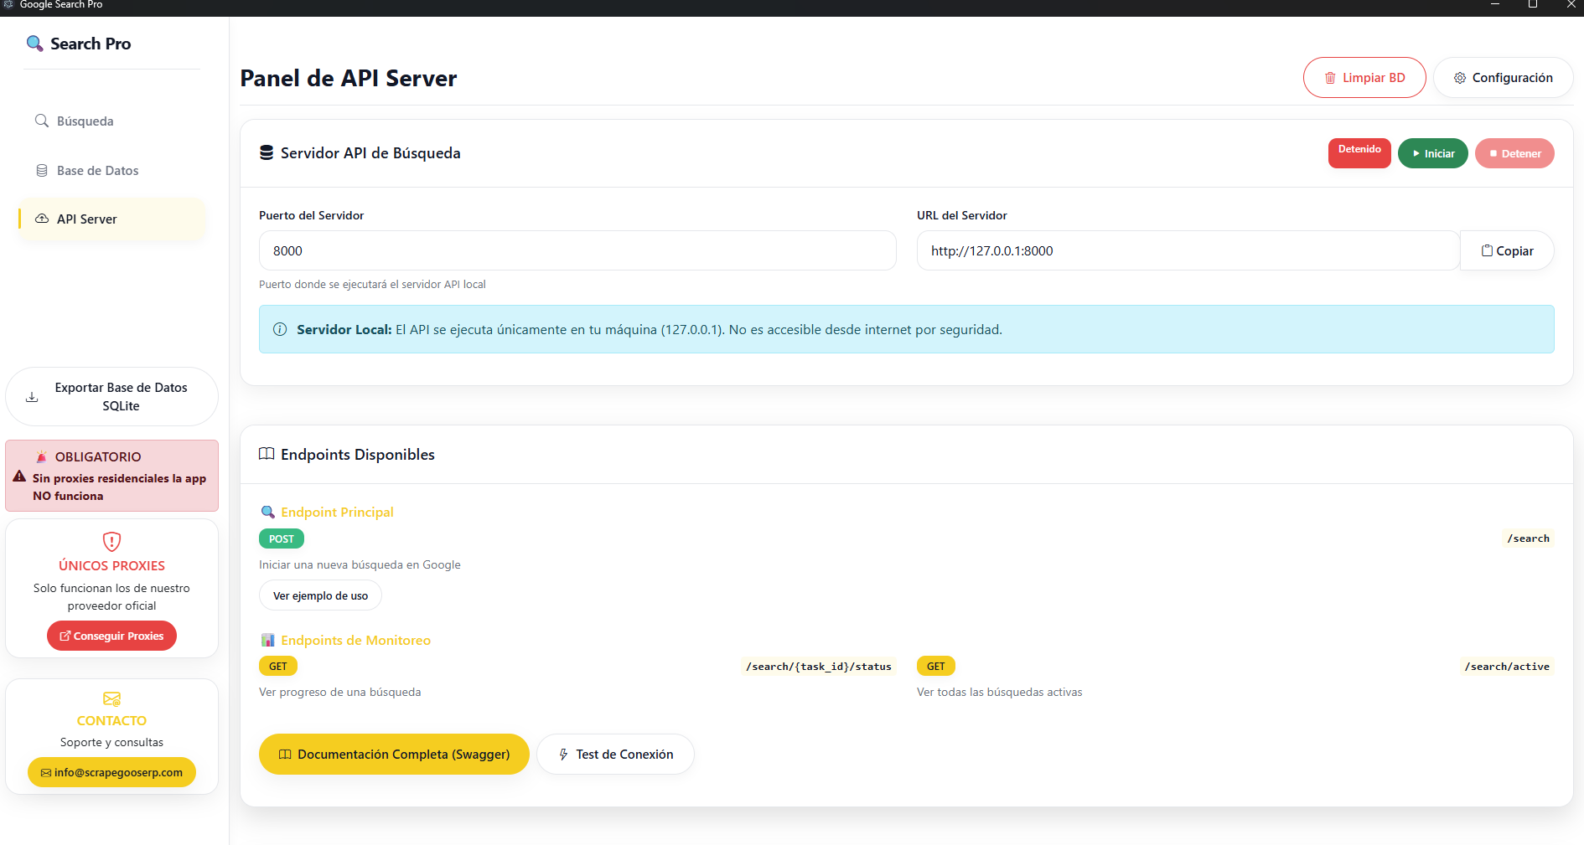This screenshot has height=845, width=1584.
Task: Click the download icon for SQLite export
Action: pyautogui.click(x=32, y=397)
